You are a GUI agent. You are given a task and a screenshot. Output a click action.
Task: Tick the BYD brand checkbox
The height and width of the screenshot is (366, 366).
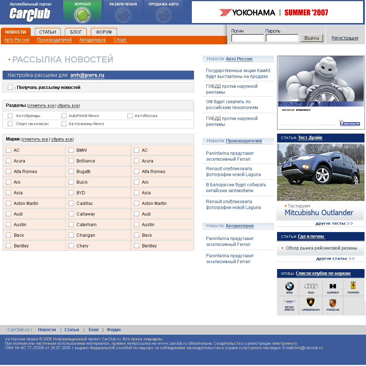[71, 193]
